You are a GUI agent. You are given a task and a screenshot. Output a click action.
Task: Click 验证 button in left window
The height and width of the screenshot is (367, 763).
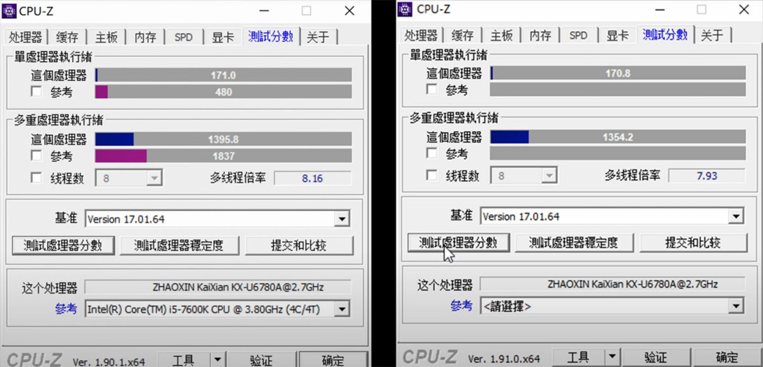pyautogui.click(x=261, y=360)
